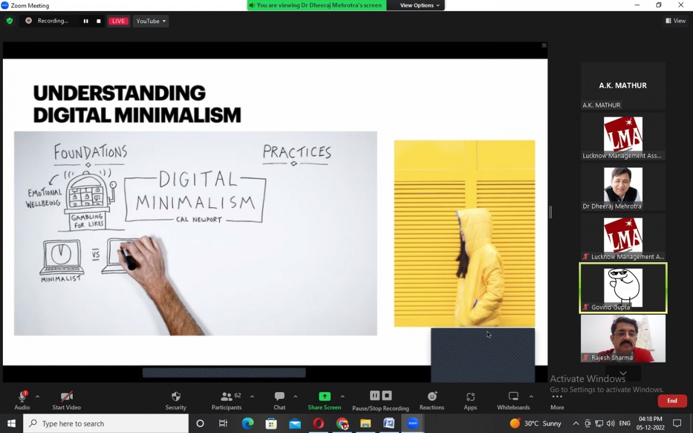This screenshot has height=433, width=693.
Task: Click the Audio microphone icon
Action: point(22,397)
